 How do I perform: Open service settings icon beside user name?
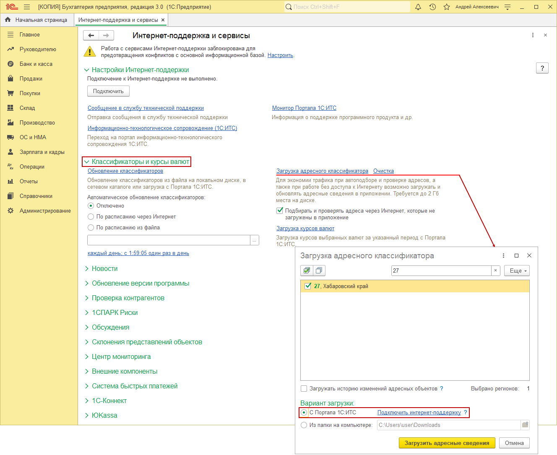tap(508, 7)
